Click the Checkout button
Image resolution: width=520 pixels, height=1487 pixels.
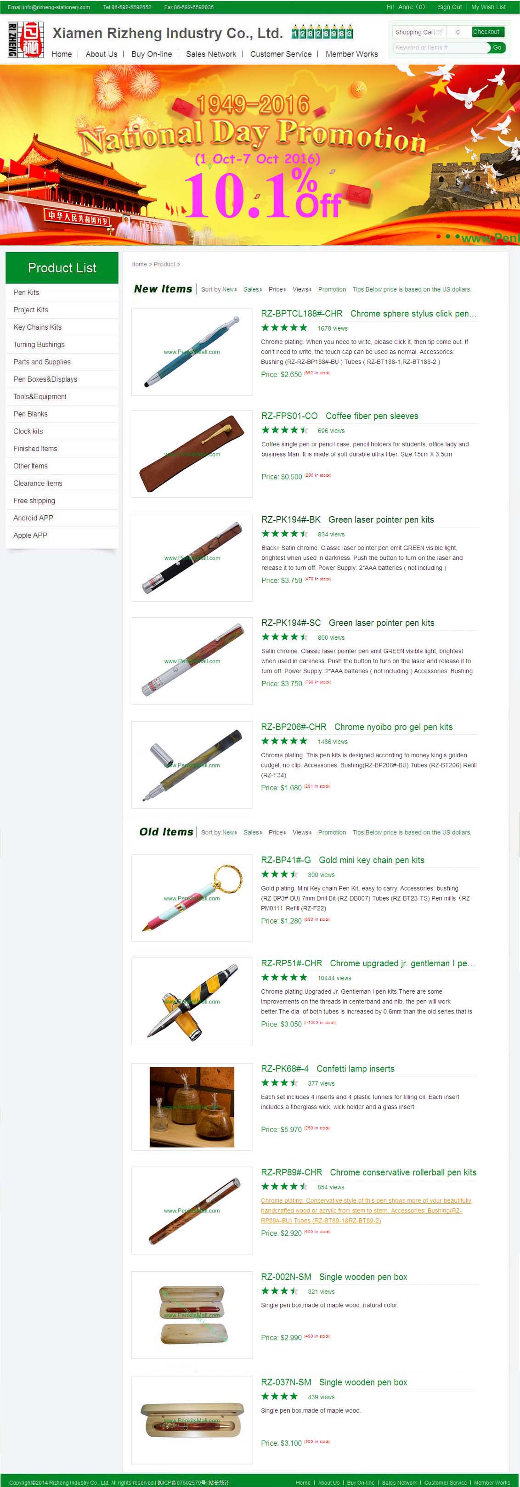(486, 32)
